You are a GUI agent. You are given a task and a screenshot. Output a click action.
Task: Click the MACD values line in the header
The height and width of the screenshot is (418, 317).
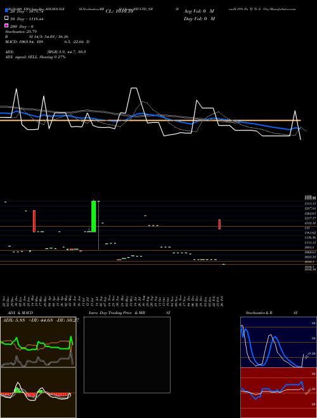tap(47, 42)
